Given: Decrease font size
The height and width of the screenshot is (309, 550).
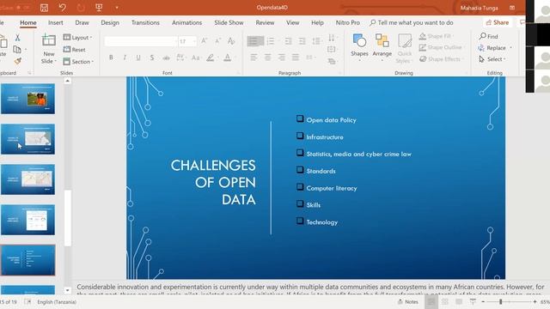Looking at the screenshot, I should click(217, 41).
